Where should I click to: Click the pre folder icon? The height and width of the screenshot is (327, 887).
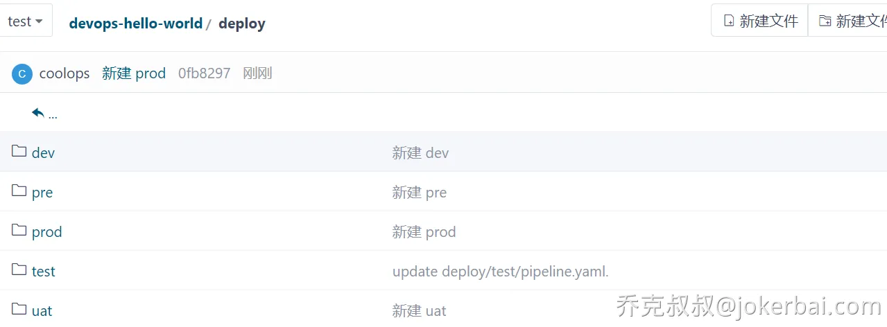19,191
